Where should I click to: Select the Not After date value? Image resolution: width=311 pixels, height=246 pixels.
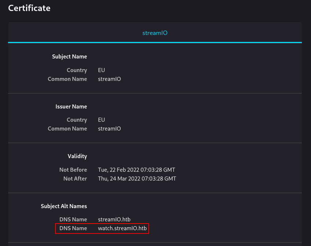pyautogui.click(x=137, y=179)
